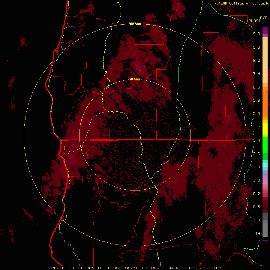
Task: Pick the yellow color bar segment
Action: click(265, 128)
